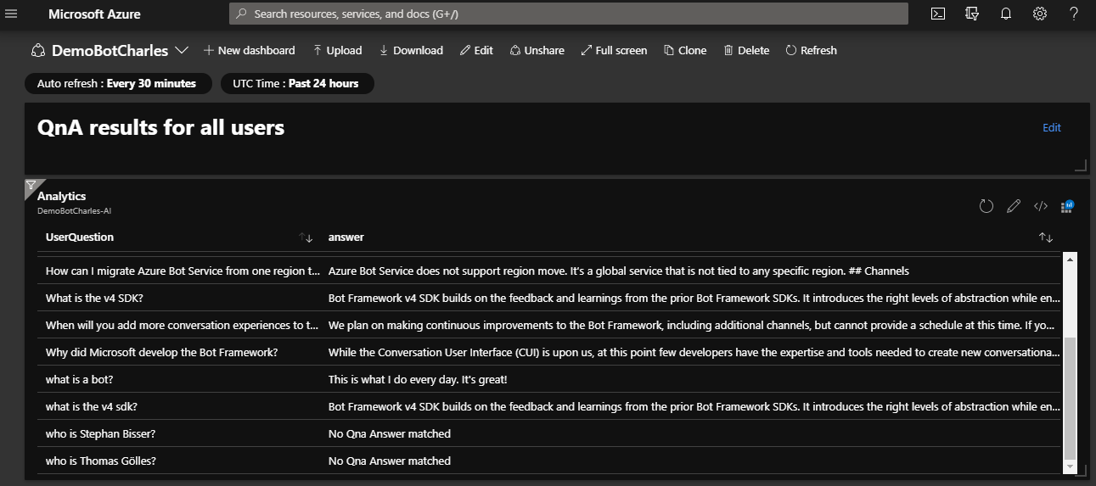The image size is (1096, 486).
Task: Open Analytics tile in Logs
Action: (x=1067, y=206)
